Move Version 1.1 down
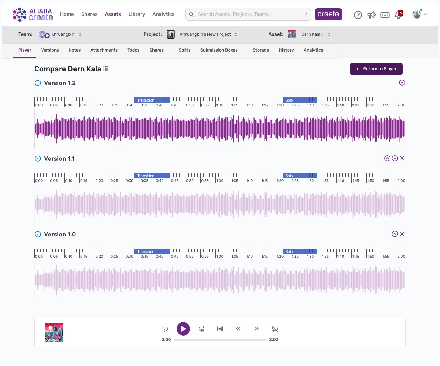 coord(395,158)
